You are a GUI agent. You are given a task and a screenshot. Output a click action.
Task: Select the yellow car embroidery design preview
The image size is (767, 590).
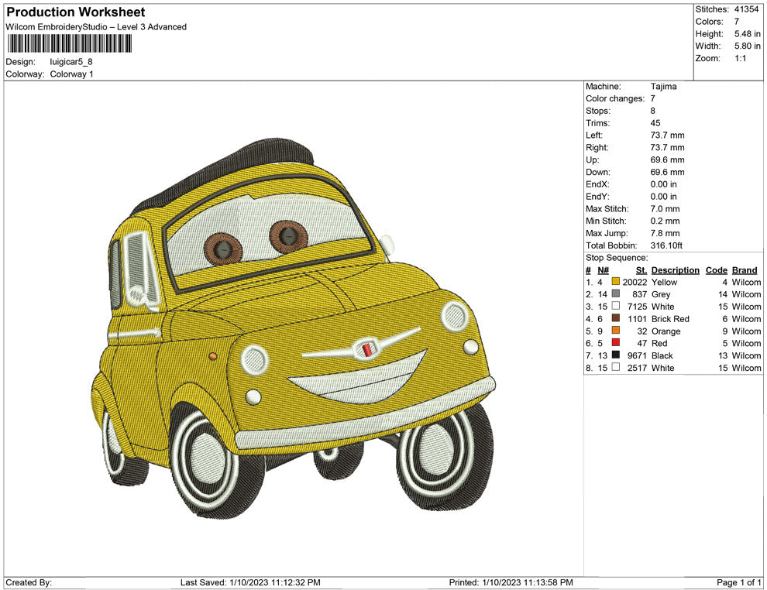pyautogui.click(x=294, y=325)
